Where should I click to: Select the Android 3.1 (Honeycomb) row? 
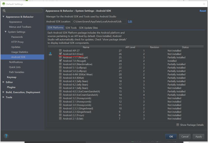(x=126, y=101)
